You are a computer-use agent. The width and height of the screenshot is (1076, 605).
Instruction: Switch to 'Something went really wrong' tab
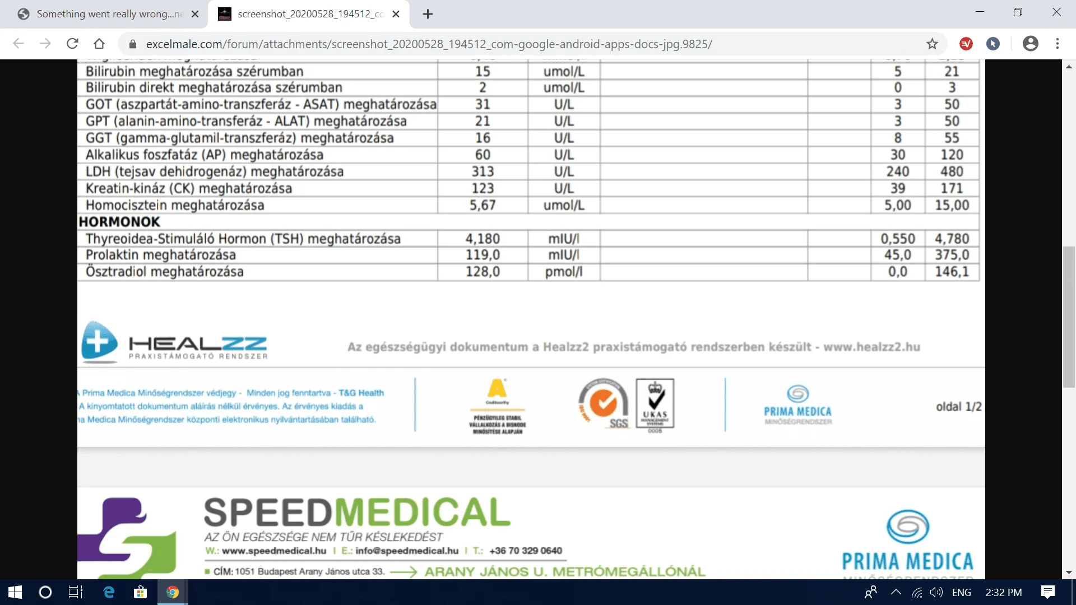pyautogui.click(x=106, y=14)
